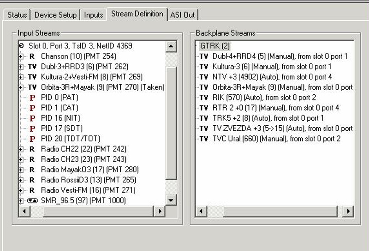The height and width of the screenshot is (251, 369).
Task: Click Input Streams scroll right arrow
Action: pos(160,211)
